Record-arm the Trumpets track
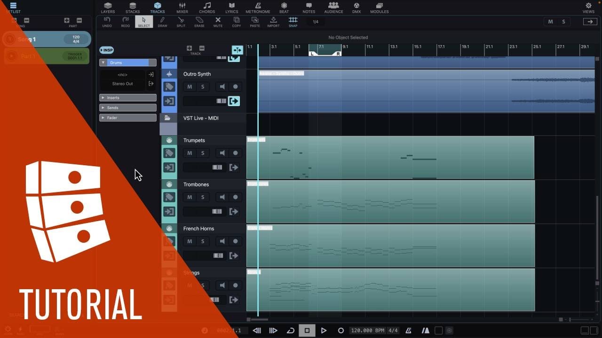This screenshot has height=338, width=602. coord(236,153)
